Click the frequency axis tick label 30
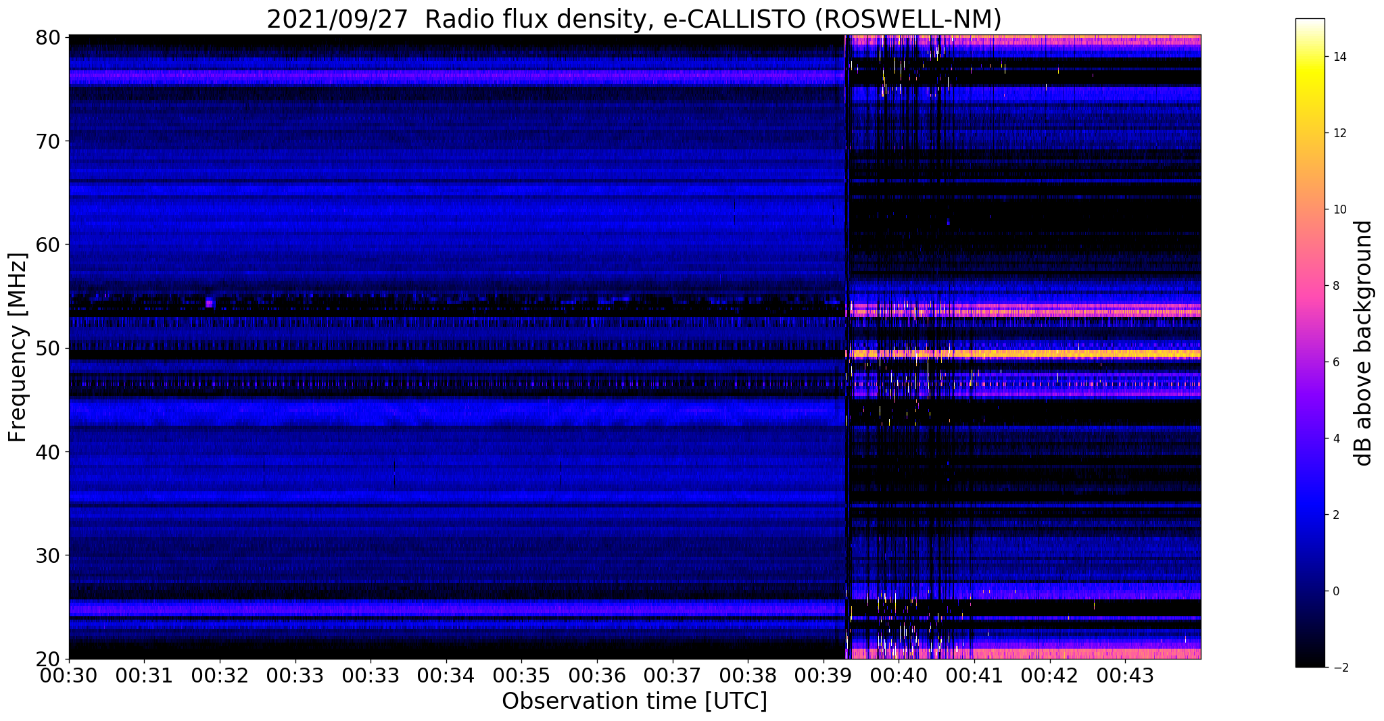1384x721 pixels. [47, 555]
